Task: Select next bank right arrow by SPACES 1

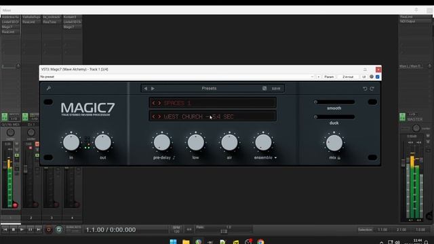Action: 159,103
